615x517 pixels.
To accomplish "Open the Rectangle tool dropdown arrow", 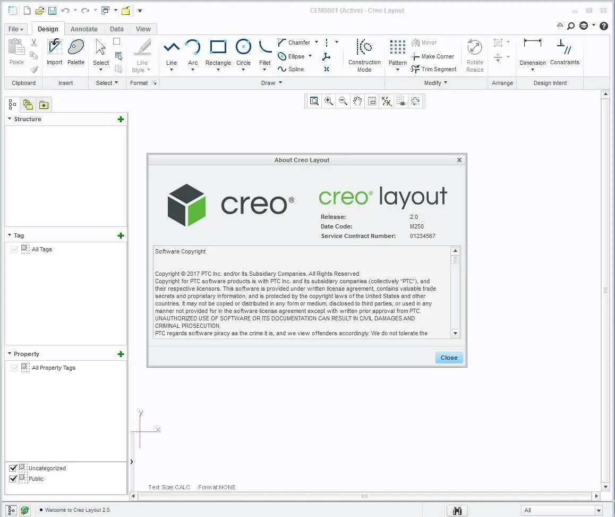I will 218,70.
